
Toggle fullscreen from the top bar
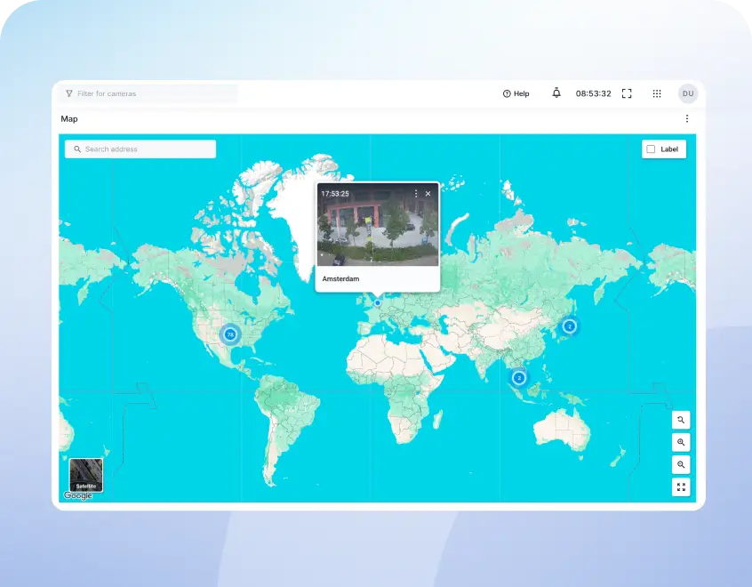coord(627,93)
